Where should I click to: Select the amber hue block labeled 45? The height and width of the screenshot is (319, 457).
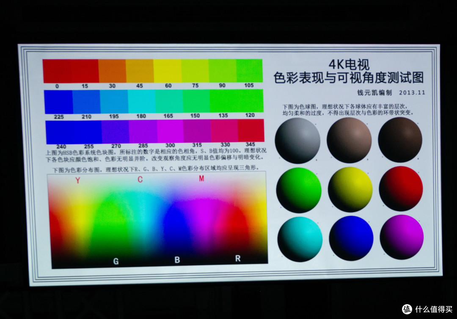point(140,71)
